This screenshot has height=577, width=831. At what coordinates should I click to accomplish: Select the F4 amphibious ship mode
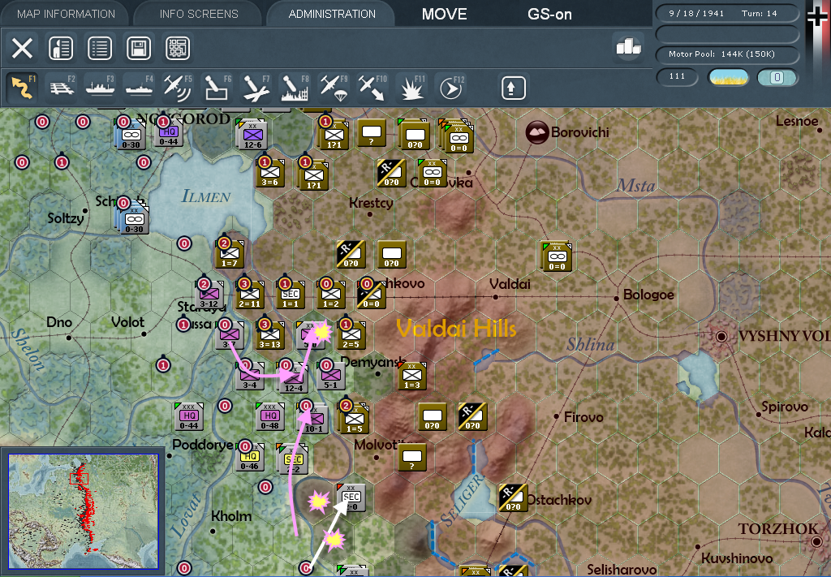click(140, 88)
